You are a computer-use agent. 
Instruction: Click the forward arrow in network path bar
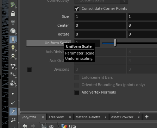(33, 126)
